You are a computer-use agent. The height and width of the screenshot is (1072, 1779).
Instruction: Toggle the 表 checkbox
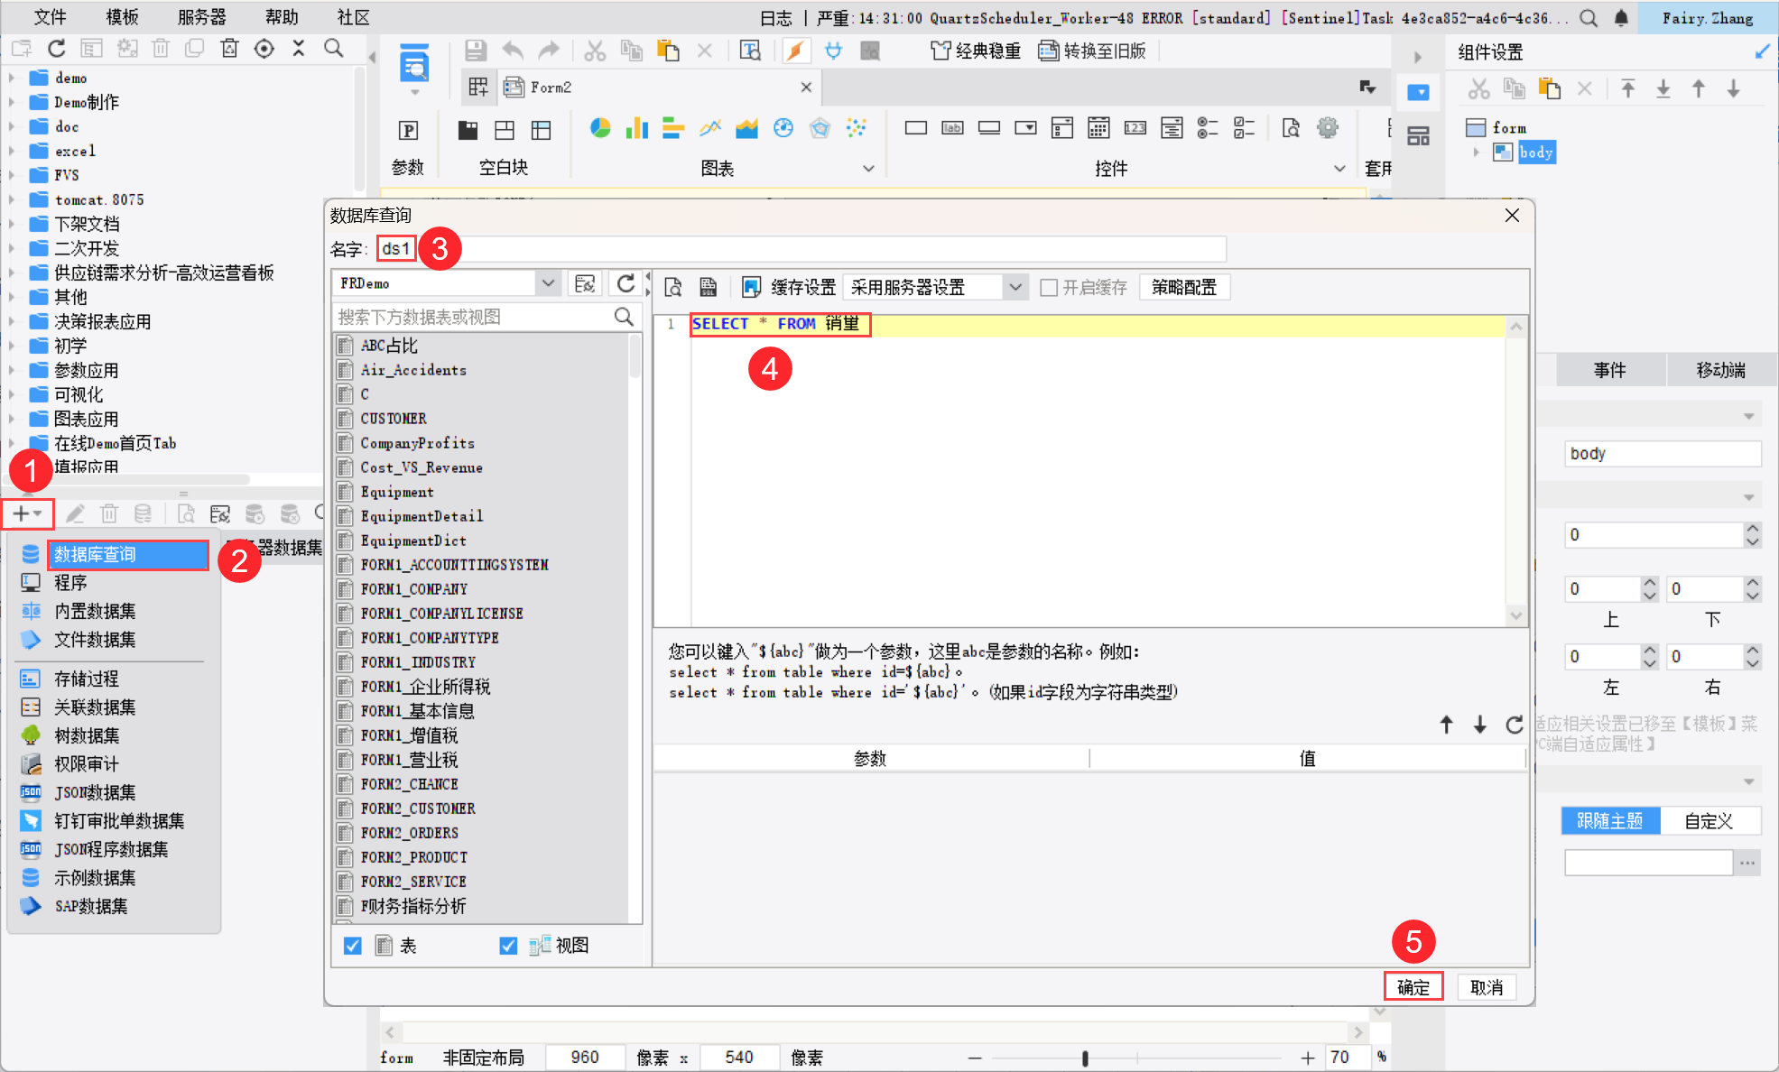353,945
